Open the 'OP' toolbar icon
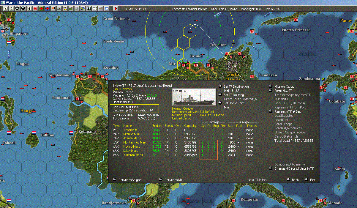 (95, 9)
